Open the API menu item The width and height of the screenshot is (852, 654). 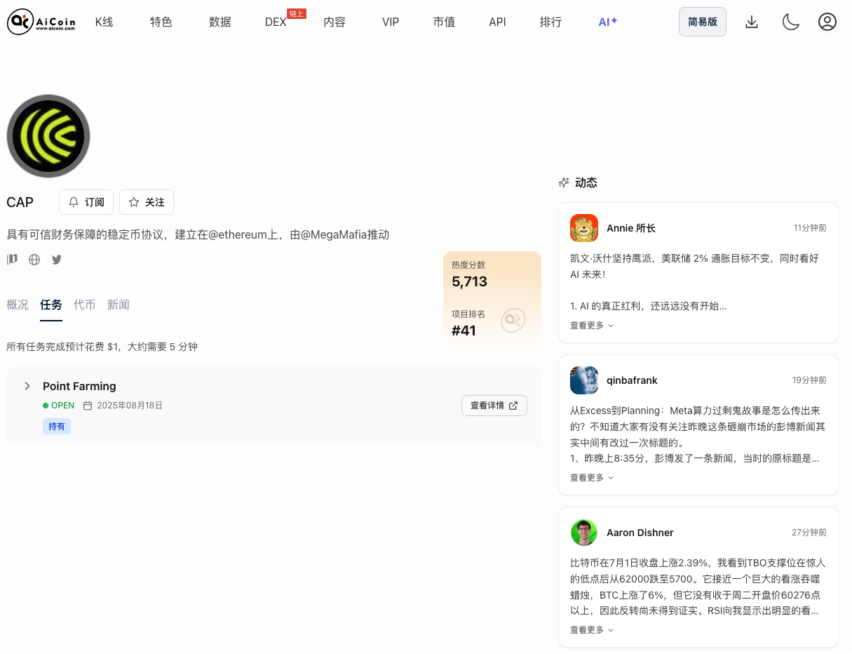pos(497,22)
